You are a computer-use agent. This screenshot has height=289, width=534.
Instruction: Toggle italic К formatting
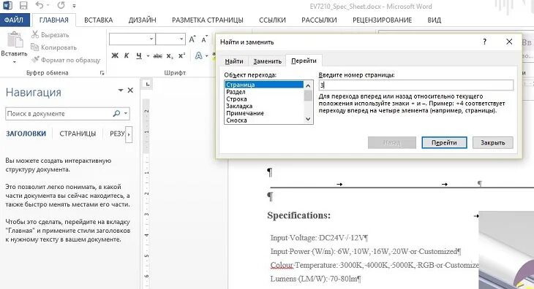point(127,55)
